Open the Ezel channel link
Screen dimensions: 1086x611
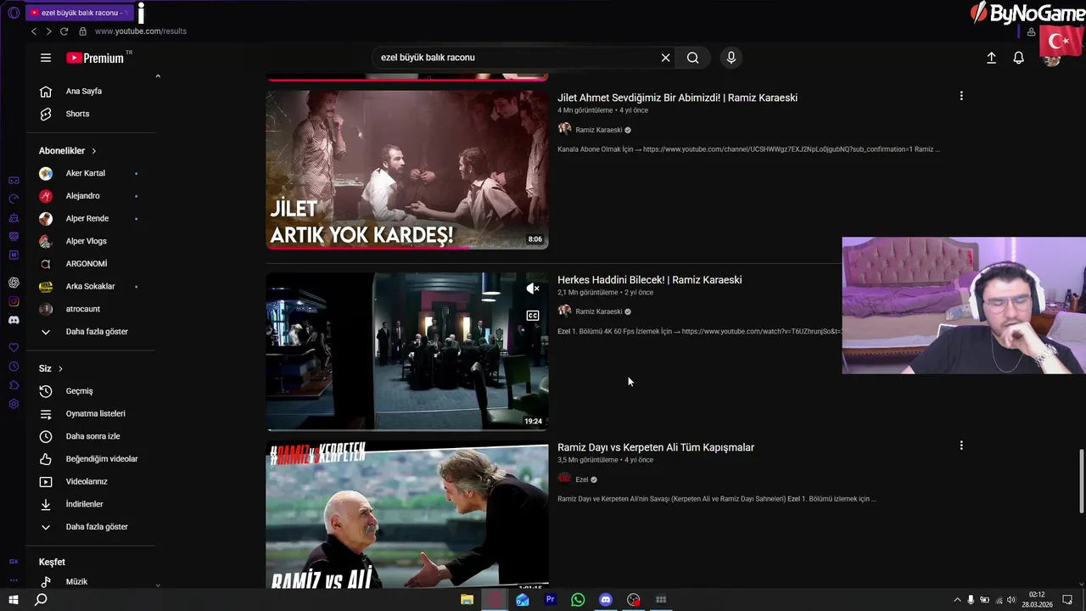point(581,479)
